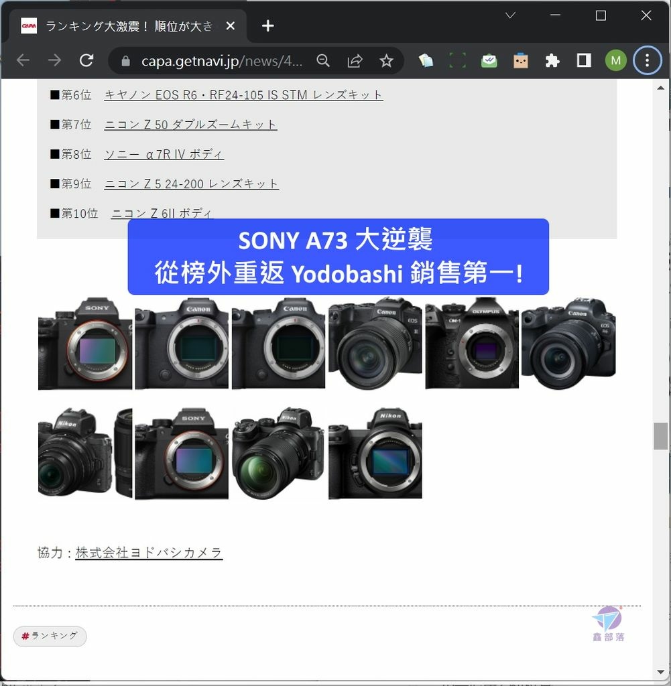
Task: Click Nikon Z 5 with zoom lens thumbnail
Action: tap(278, 454)
